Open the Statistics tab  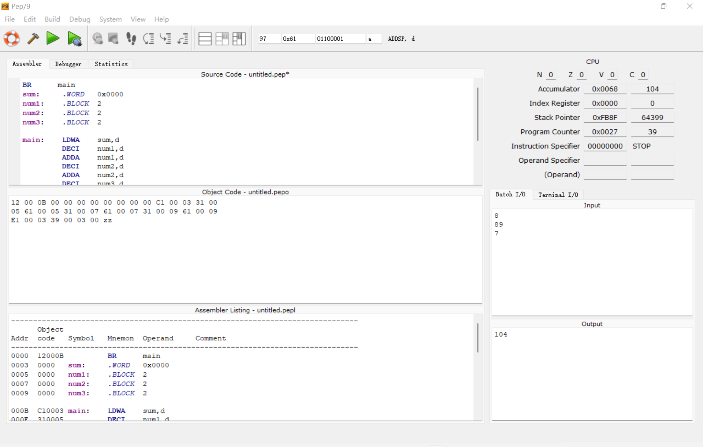[111, 64]
